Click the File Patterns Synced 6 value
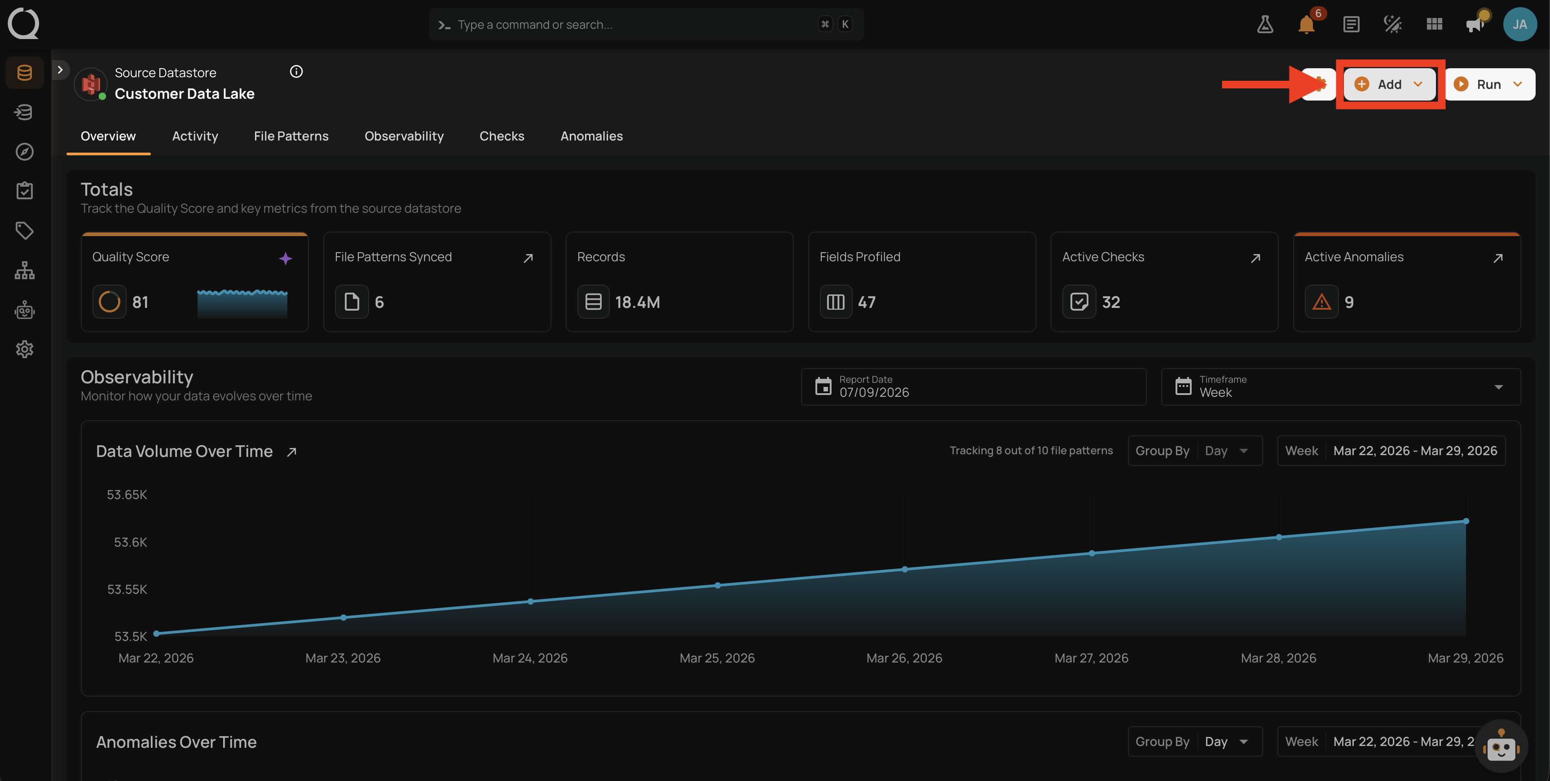The image size is (1550, 781). [x=379, y=302]
